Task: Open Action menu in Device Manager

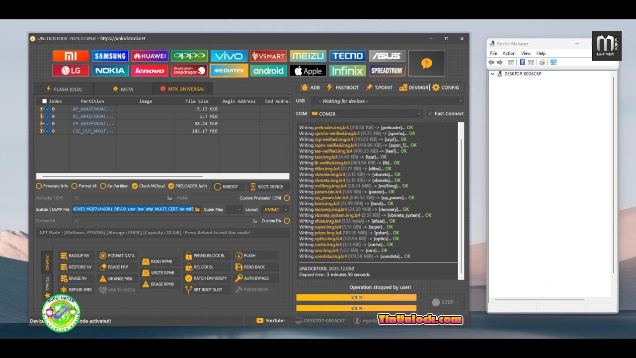Action: [509, 53]
